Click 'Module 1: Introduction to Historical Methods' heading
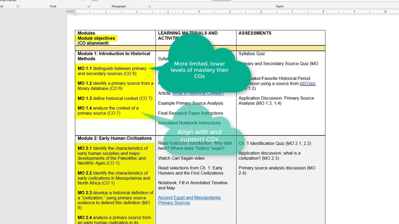 pos(114,56)
